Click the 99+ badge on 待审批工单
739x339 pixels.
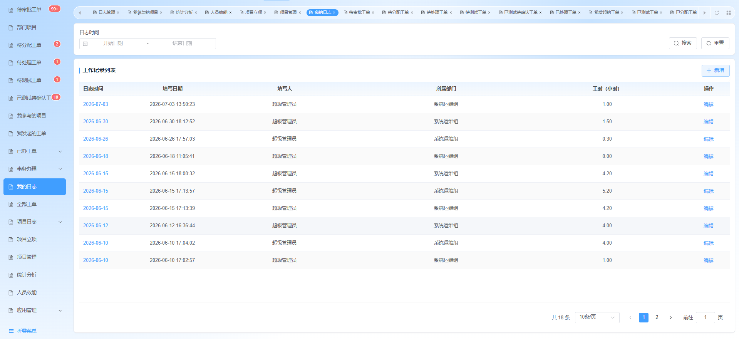coord(55,9)
